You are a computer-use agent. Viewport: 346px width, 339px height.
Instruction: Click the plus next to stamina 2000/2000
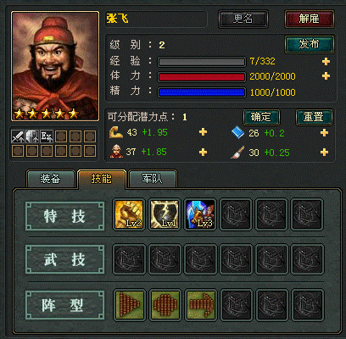[326, 76]
